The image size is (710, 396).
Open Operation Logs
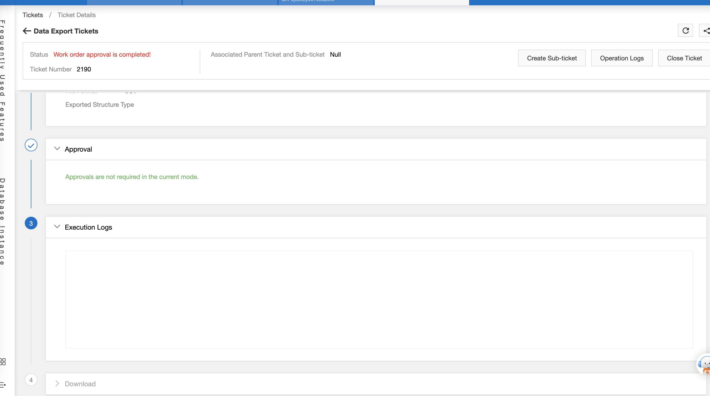[x=622, y=58]
